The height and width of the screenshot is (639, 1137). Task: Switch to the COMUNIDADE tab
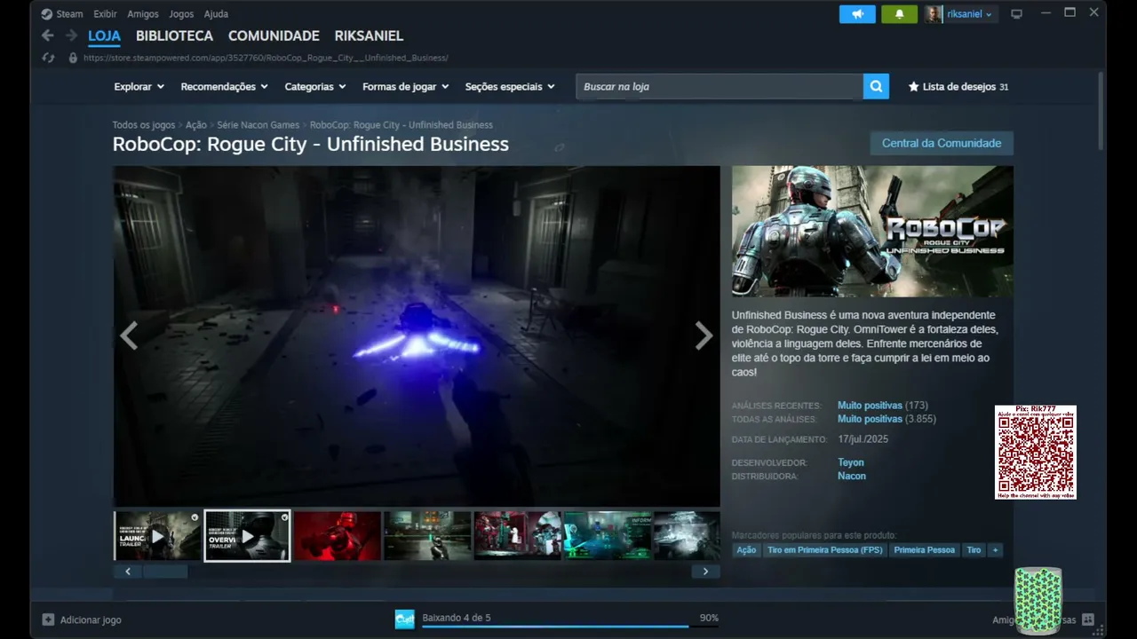point(274,36)
